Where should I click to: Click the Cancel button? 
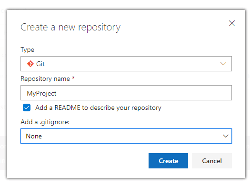212,161
